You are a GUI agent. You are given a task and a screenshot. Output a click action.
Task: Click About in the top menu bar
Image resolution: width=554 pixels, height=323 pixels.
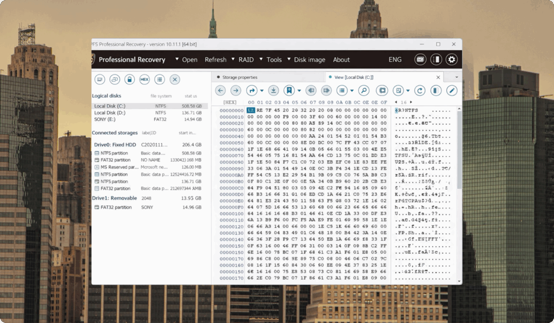[x=341, y=59]
